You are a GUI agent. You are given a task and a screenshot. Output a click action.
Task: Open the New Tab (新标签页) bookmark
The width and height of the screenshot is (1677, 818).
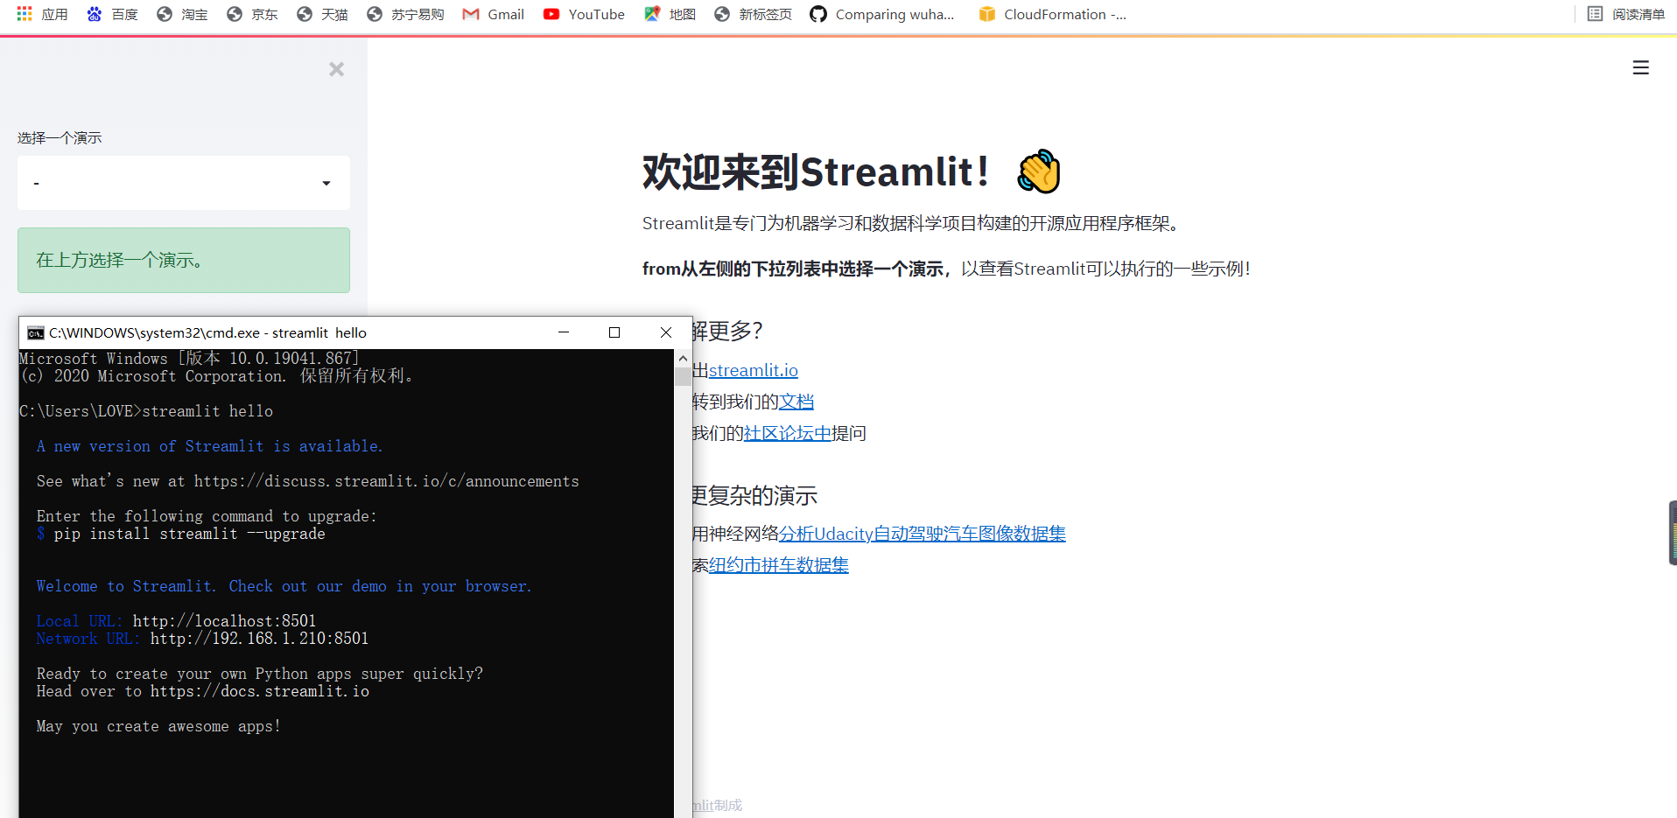pyautogui.click(x=753, y=14)
